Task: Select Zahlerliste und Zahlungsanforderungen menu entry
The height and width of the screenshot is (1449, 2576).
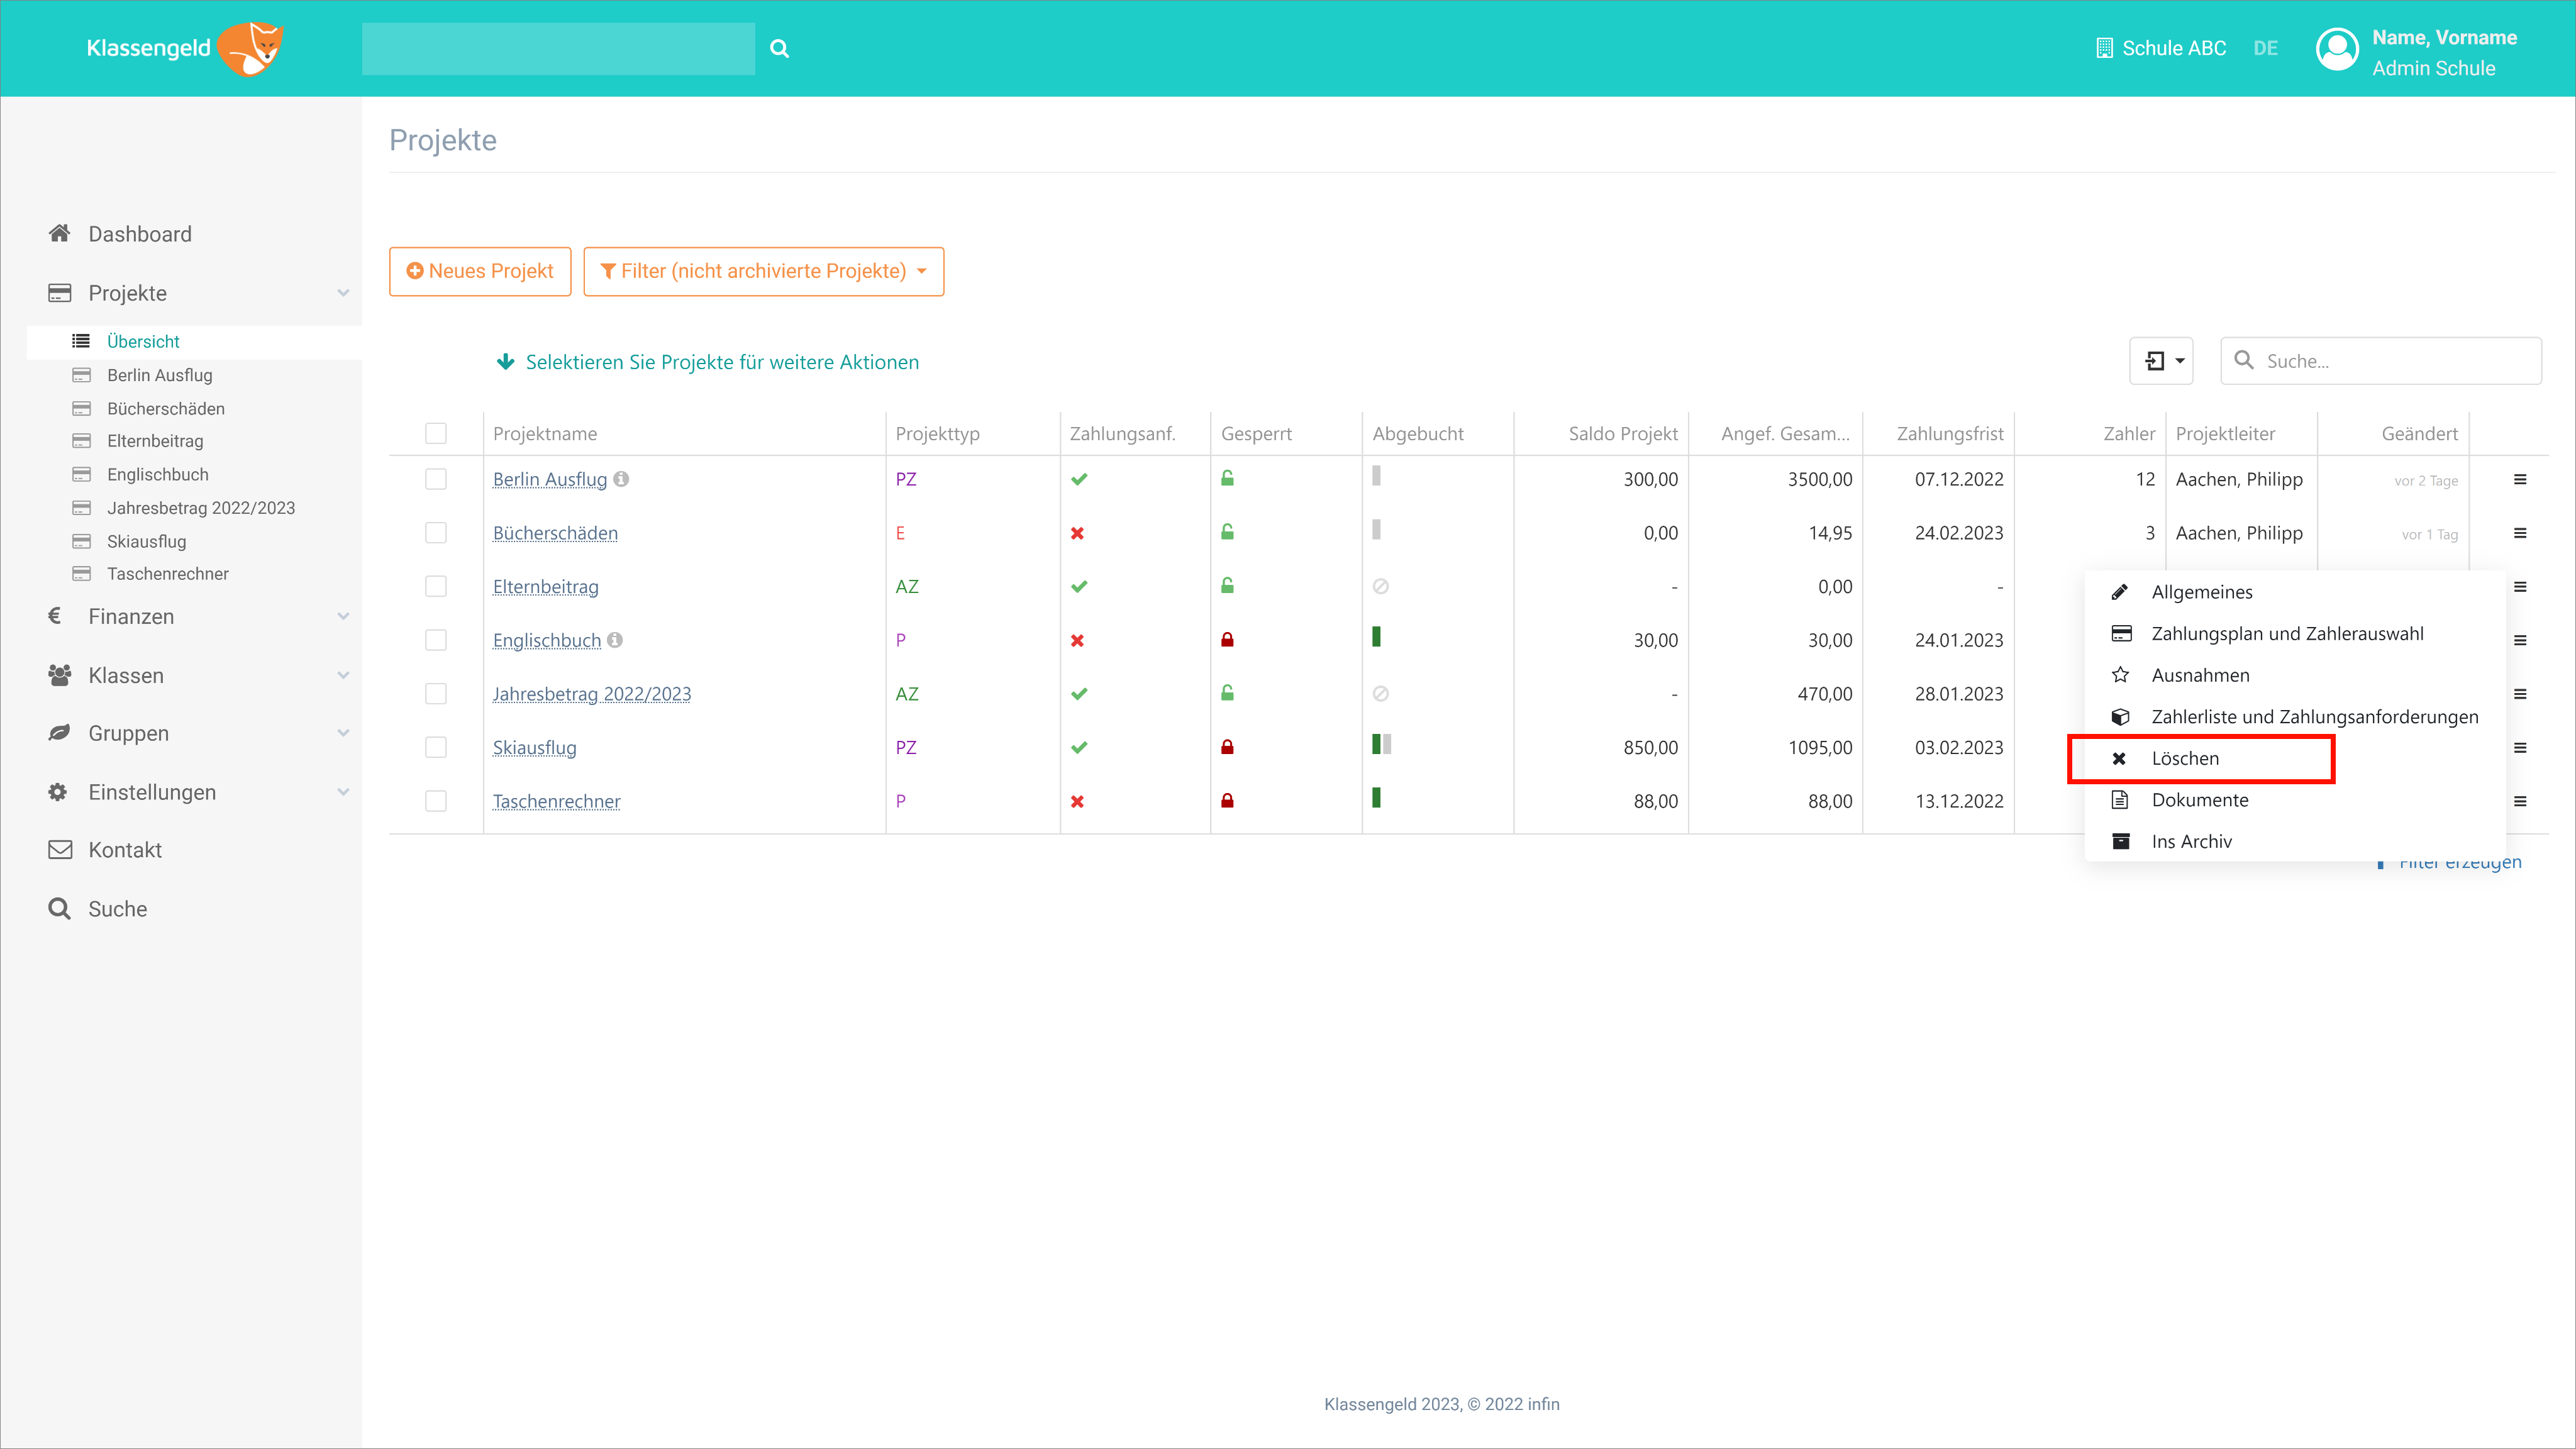Action: point(2295,717)
